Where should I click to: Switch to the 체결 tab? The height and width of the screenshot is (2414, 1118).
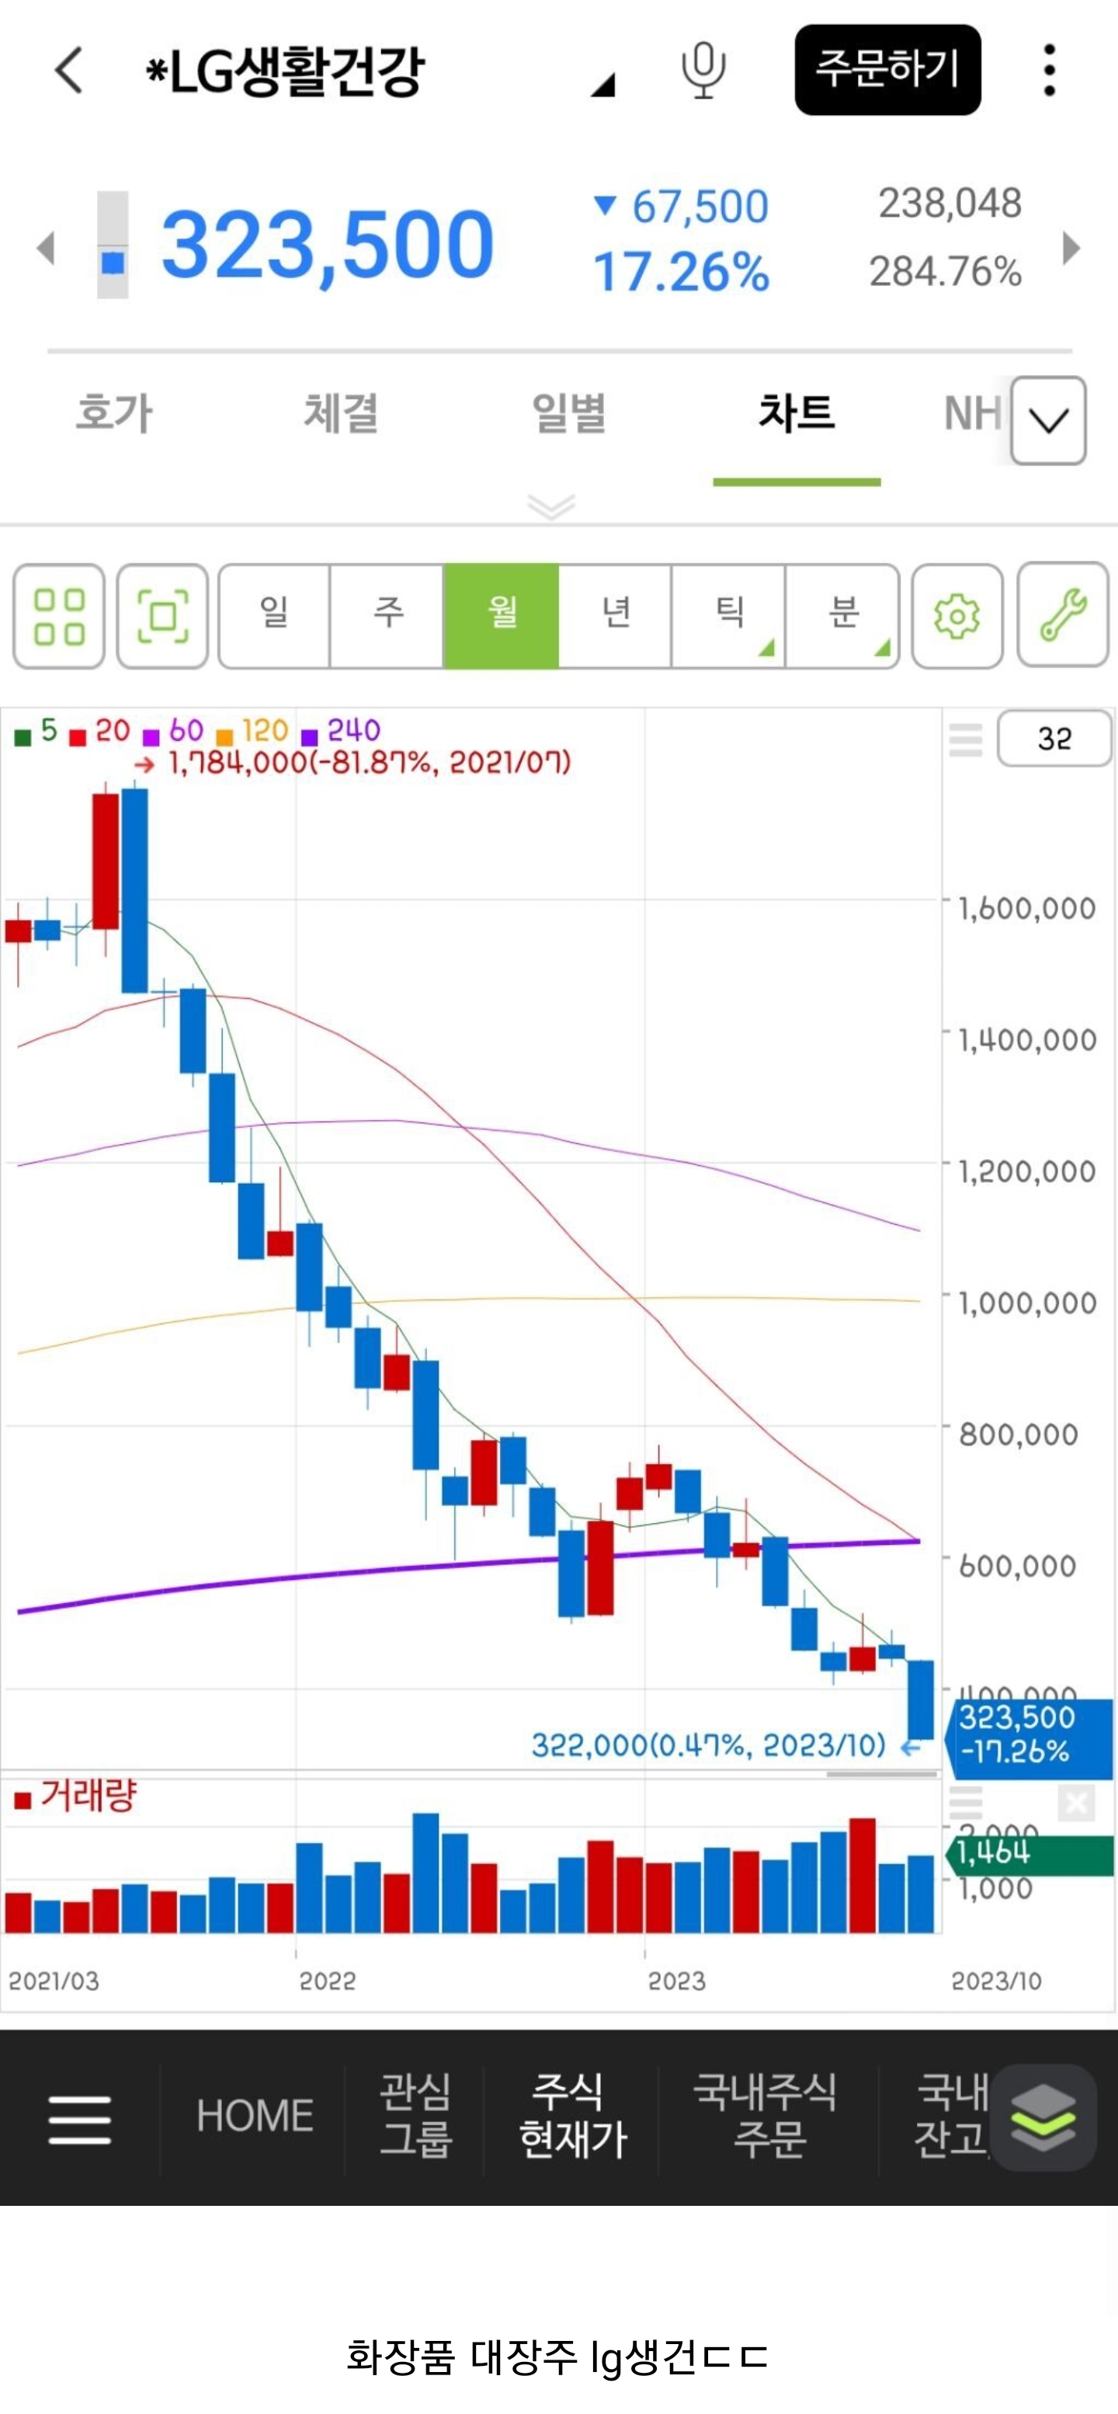(341, 413)
